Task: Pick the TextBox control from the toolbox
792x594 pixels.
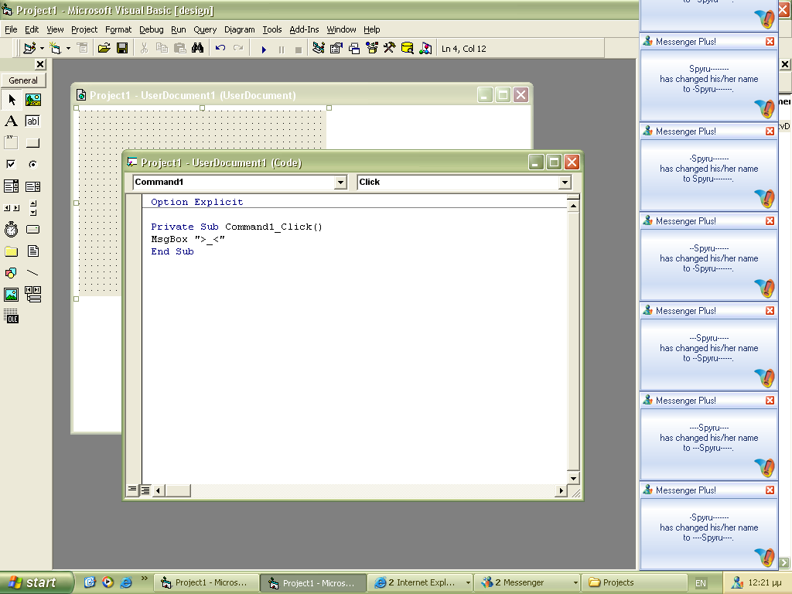Action: click(x=32, y=121)
